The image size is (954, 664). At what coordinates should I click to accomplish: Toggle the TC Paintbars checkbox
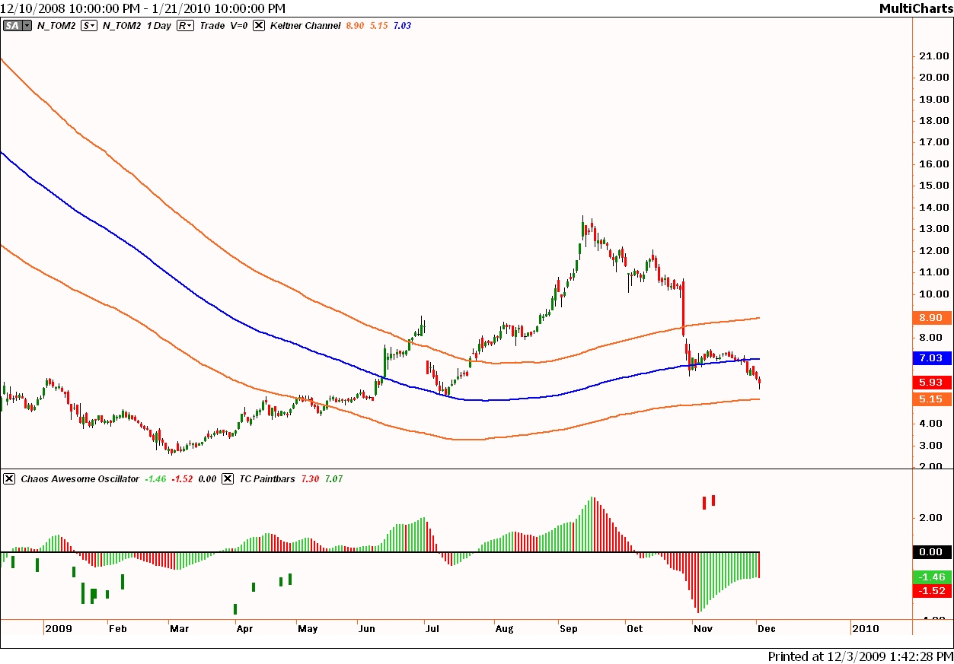point(228,478)
